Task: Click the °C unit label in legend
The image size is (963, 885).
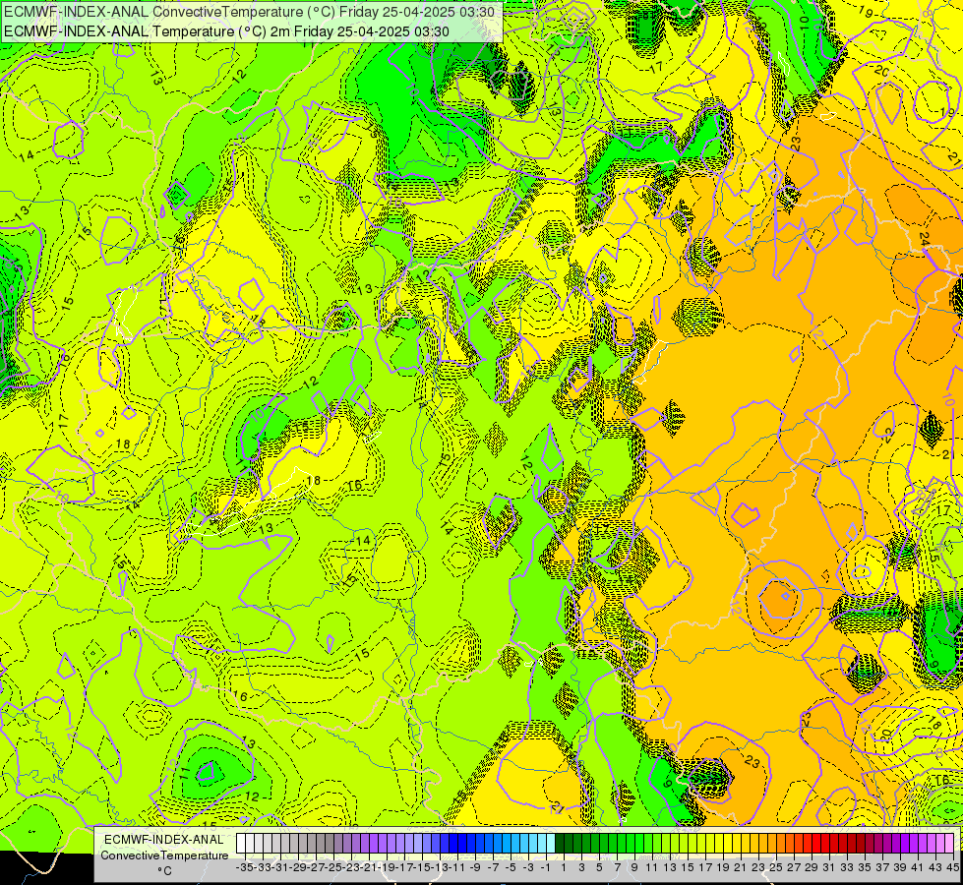Action: pyautogui.click(x=164, y=871)
